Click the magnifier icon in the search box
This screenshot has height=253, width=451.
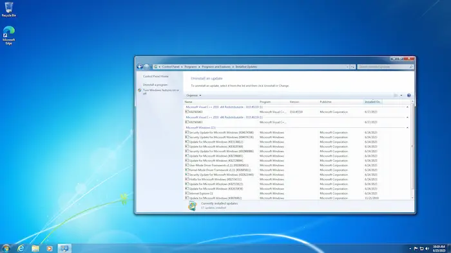coord(411,67)
